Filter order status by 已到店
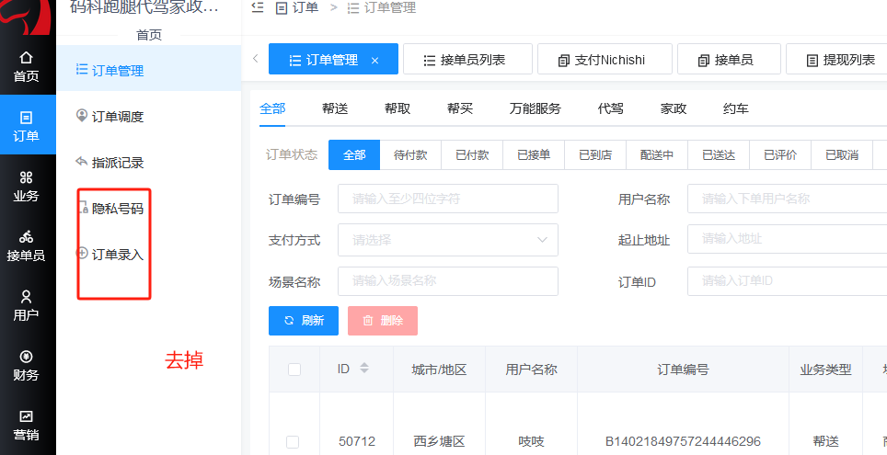 [595, 154]
